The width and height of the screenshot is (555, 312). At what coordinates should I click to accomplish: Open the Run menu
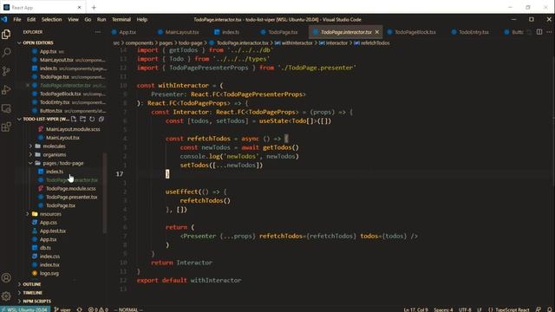(101, 19)
